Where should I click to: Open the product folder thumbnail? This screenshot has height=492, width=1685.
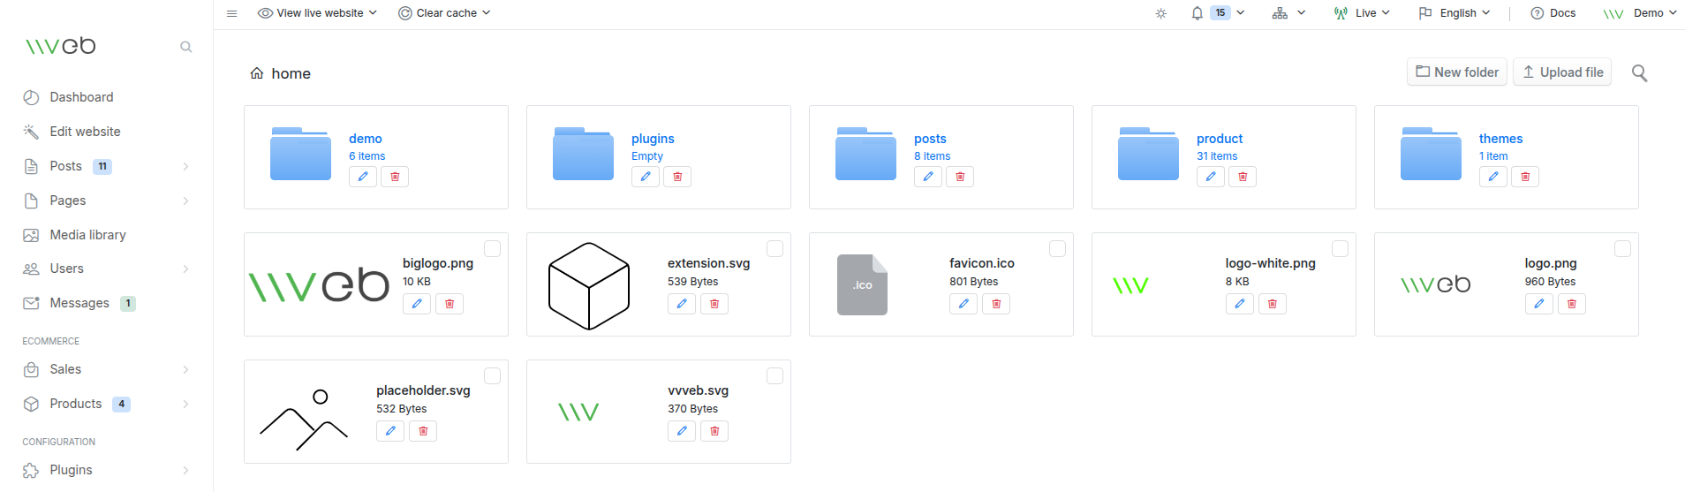(x=1148, y=155)
